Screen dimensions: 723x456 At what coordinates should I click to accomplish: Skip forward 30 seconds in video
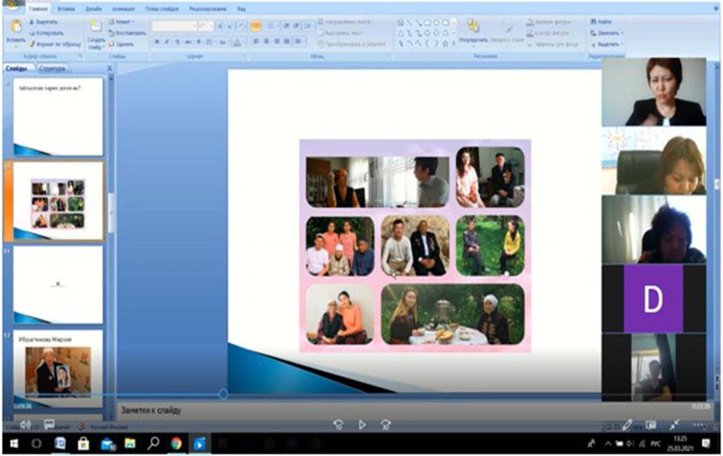point(385,425)
